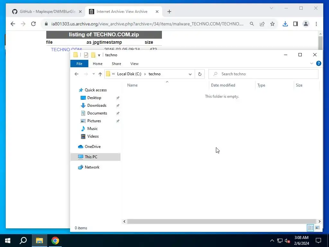This screenshot has height=247, width=329.
Task: Click New folder icon in title bar
Action: 93,55
